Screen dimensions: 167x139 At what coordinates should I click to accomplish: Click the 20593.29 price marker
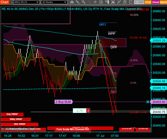pos(158,41)
